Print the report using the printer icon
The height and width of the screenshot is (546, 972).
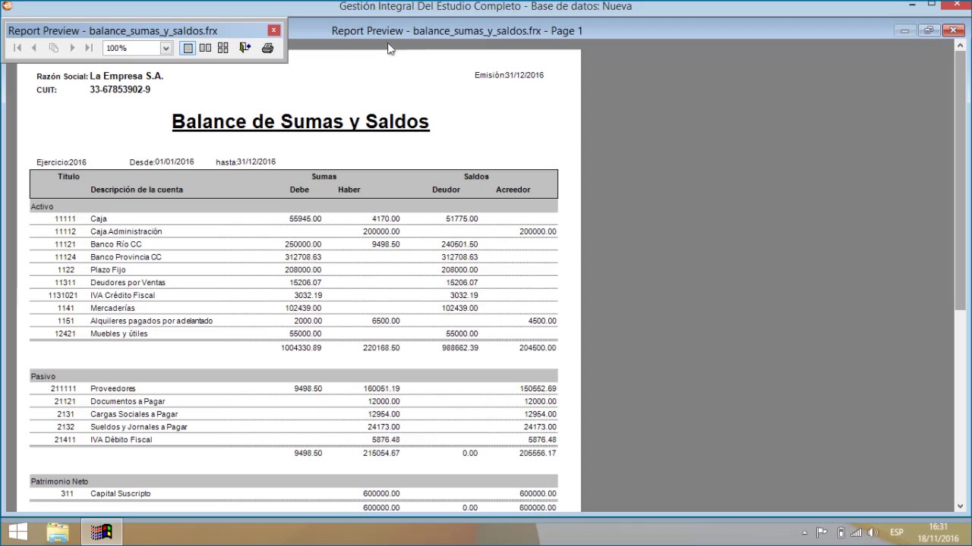coord(267,48)
